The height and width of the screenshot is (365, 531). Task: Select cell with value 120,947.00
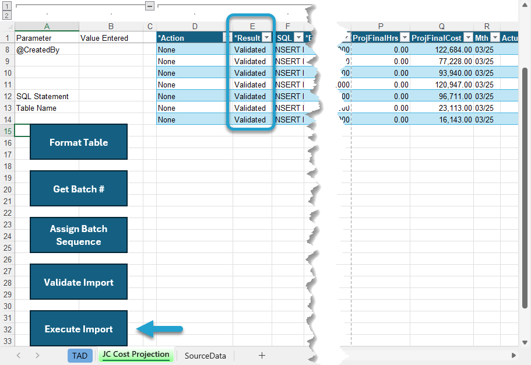pyautogui.click(x=442, y=85)
